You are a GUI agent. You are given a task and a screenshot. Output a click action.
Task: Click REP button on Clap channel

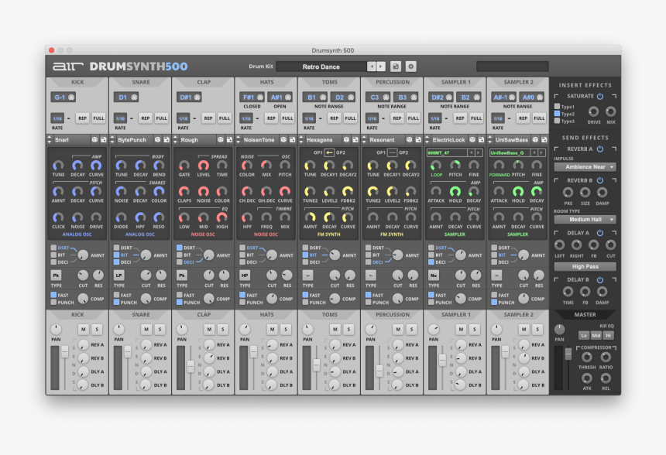(x=208, y=118)
